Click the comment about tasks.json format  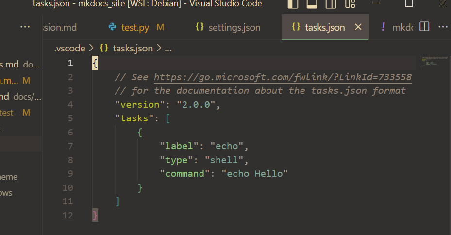260,91
